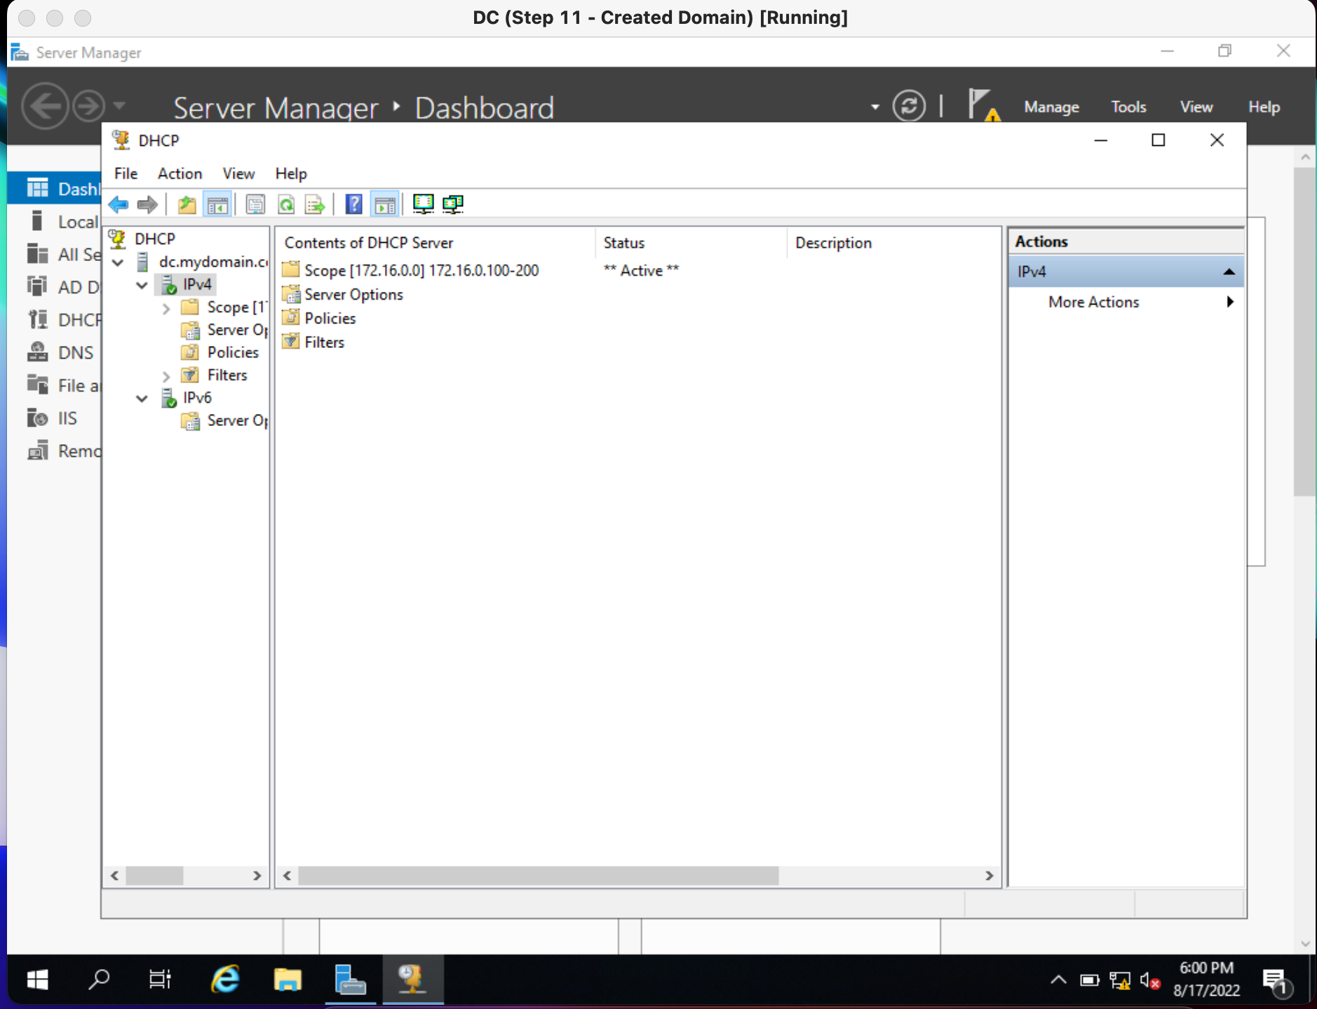This screenshot has width=1317, height=1009.
Task: Select Dashboard in Server Manager sidebar
Action: click(55, 189)
